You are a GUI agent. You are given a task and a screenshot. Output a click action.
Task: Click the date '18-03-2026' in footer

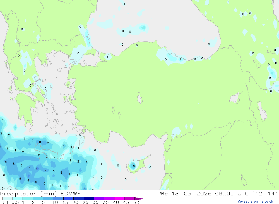(x=191, y=193)
